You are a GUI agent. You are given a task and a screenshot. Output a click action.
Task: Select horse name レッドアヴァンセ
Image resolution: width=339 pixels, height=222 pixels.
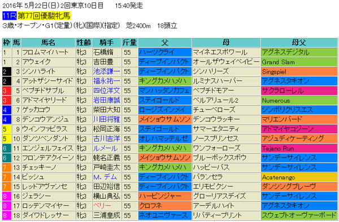(x=45, y=186)
